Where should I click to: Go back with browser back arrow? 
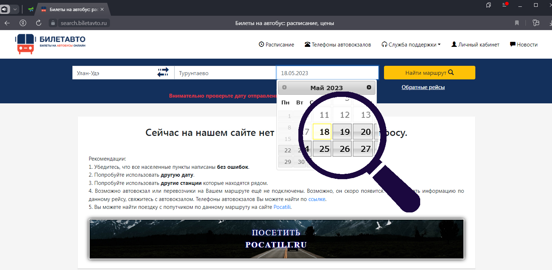click(7, 23)
